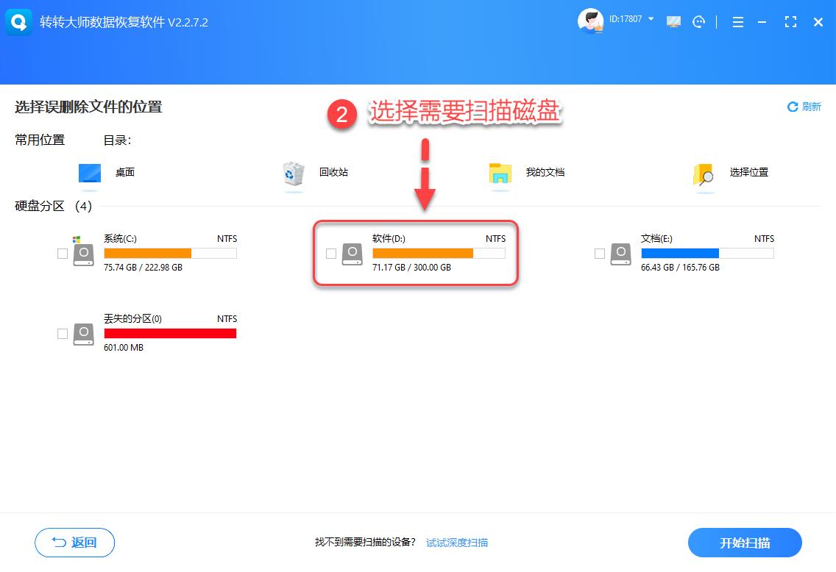Select the 软件(D:) drive name
The width and height of the screenshot is (836, 572).
click(389, 239)
